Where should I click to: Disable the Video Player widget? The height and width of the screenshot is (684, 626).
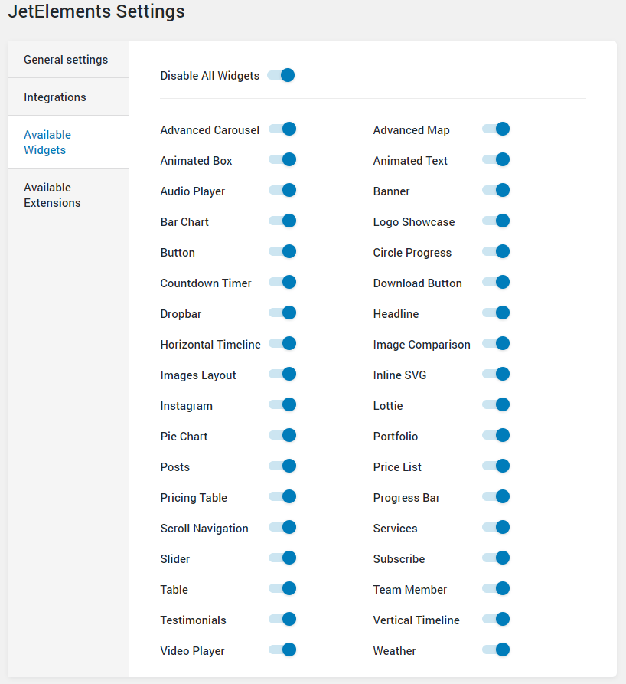[282, 650]
